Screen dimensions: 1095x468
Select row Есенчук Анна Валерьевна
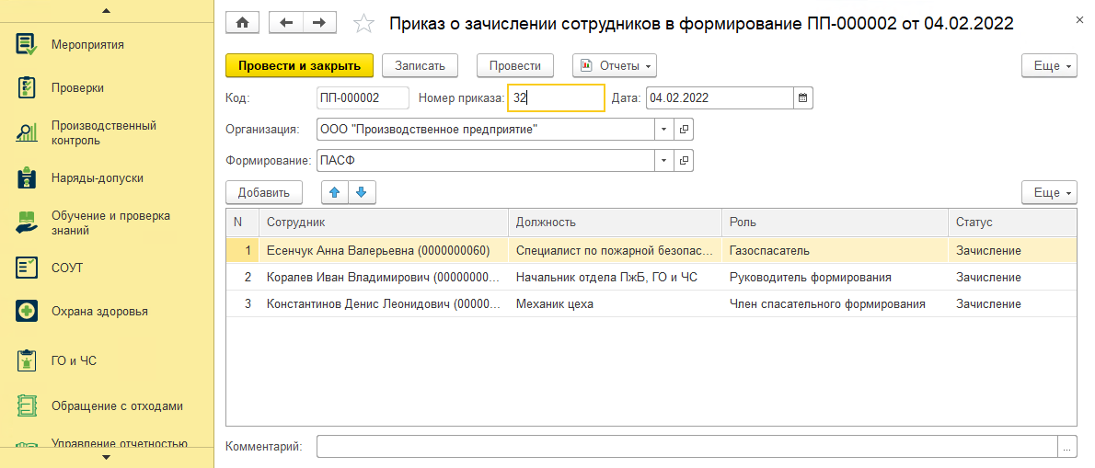[x=651, y=250]
